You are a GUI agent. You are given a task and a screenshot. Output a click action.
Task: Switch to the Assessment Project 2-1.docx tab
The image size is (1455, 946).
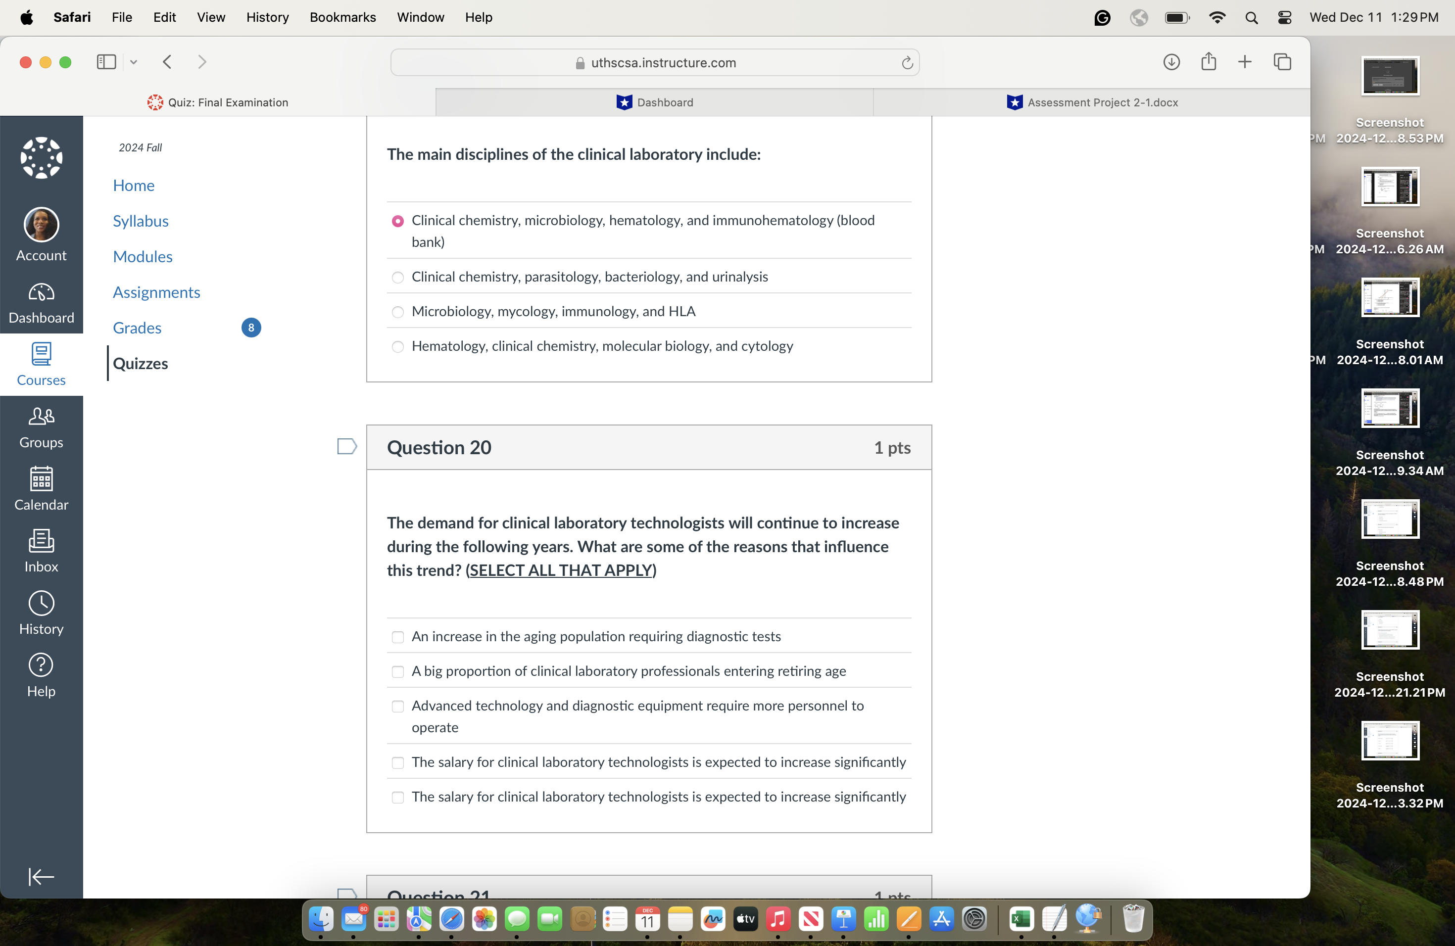coord(1094,102)
